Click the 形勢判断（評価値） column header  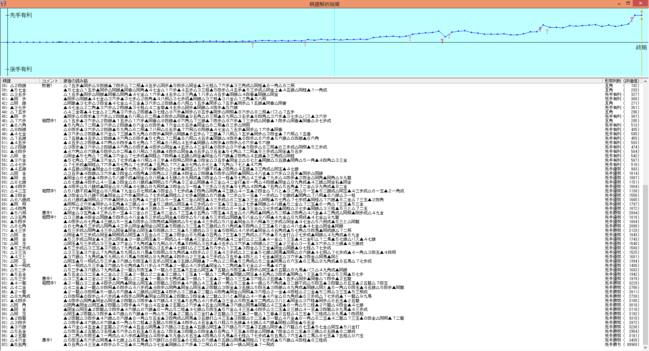[622, 81]
